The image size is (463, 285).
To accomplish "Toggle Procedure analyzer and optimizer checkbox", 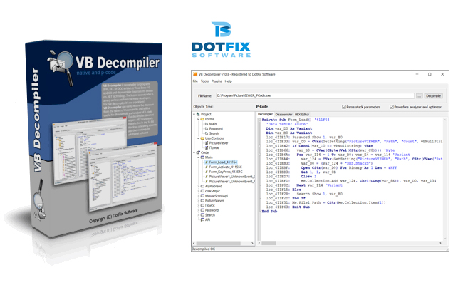I will 392,107.
